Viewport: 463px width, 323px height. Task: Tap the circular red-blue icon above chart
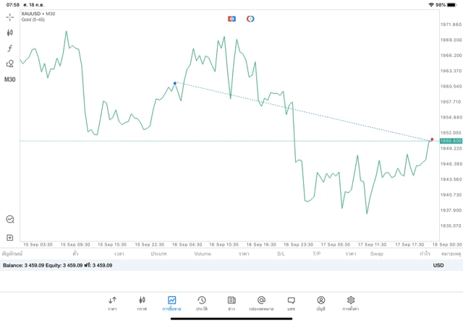point(250,18)
